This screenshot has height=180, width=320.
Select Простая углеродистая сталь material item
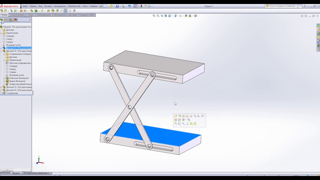(x=20, y=63)
